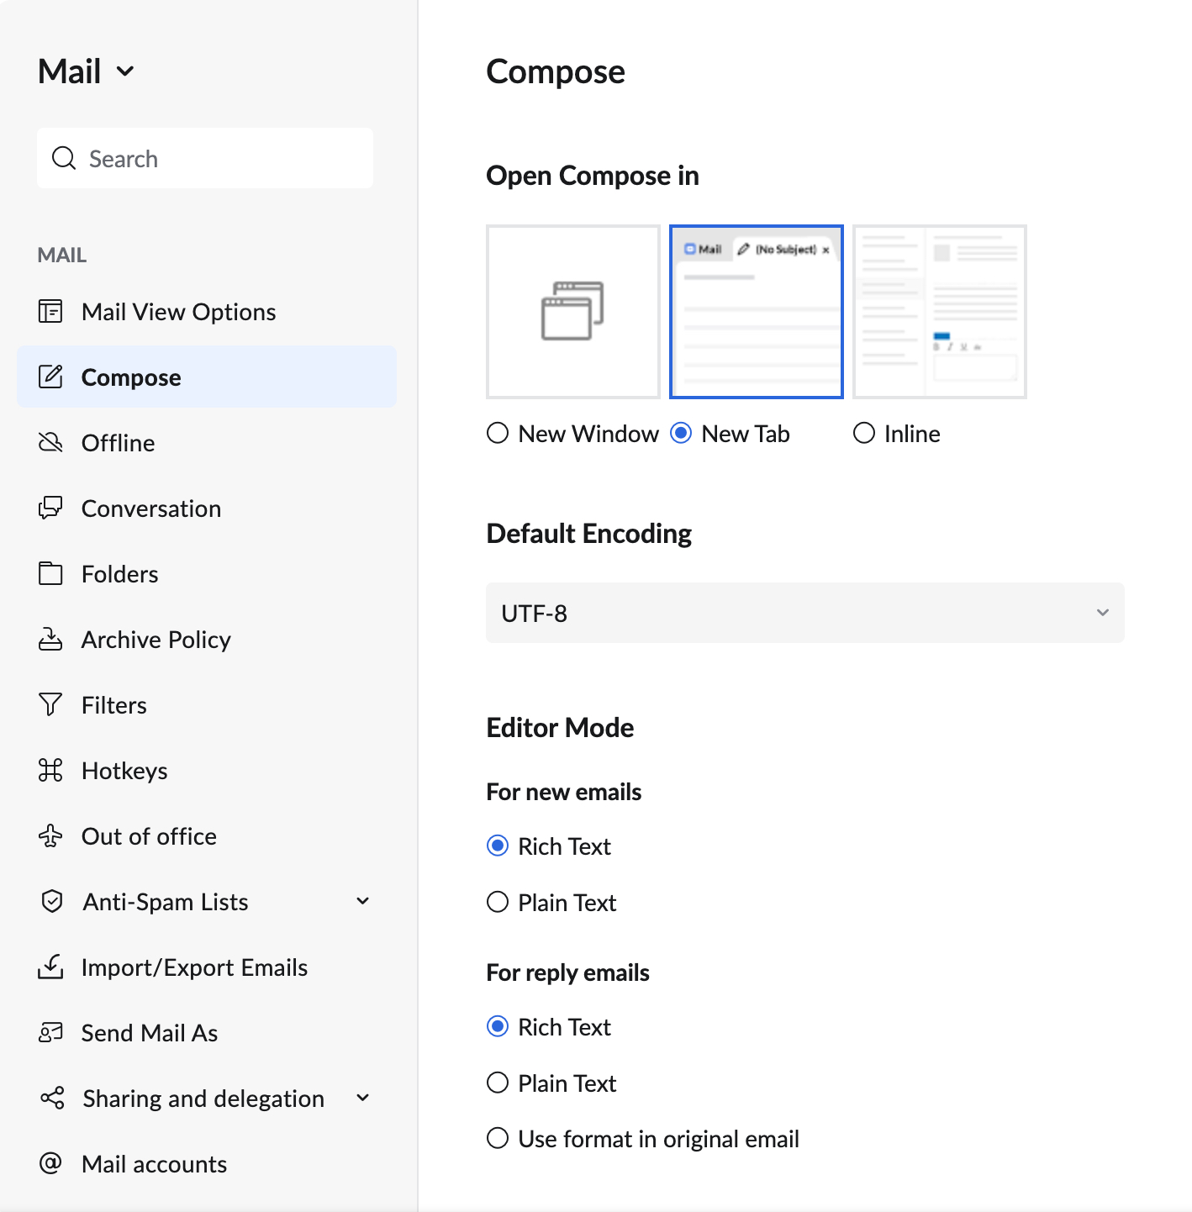The width and height of the screenshot is (1192, 1212).
Task: Select the Archive Policy icon
Action: [51, 639]
